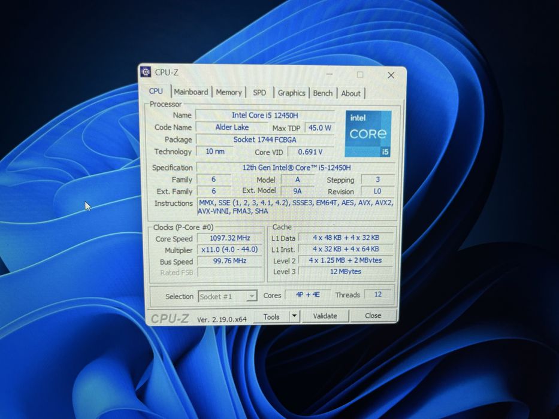Select the SPD tab
The image size is (559, 419).
(x=259, y=93)
